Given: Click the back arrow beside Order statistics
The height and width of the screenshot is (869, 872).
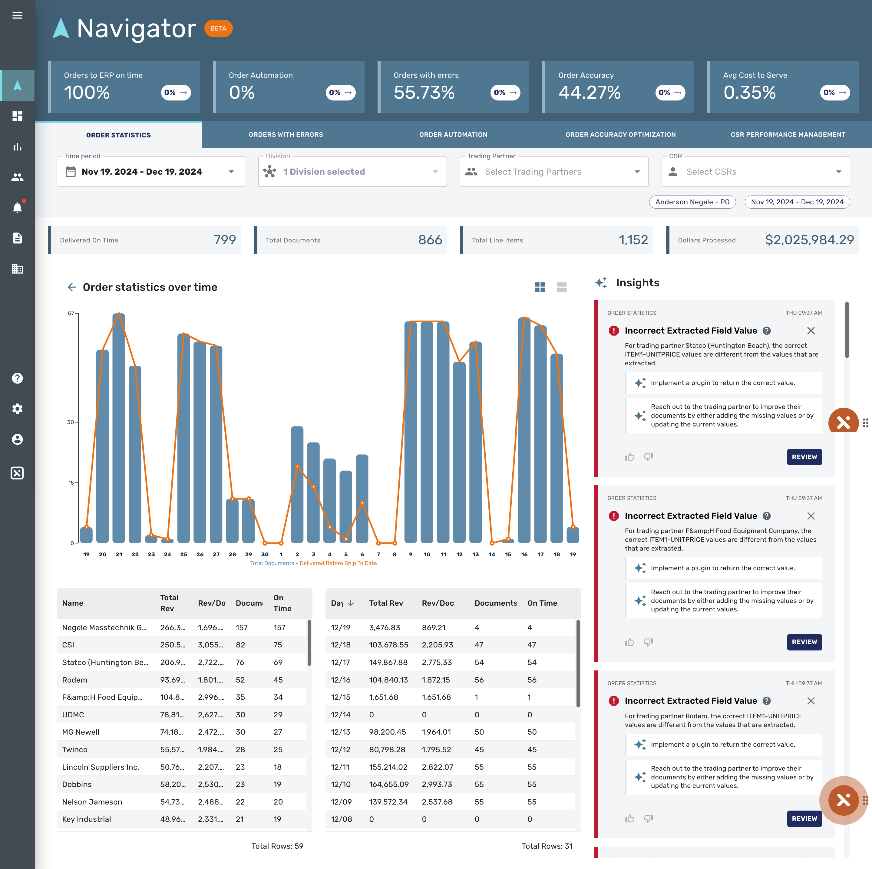Looking at the screenshot, I should [72, 287].
